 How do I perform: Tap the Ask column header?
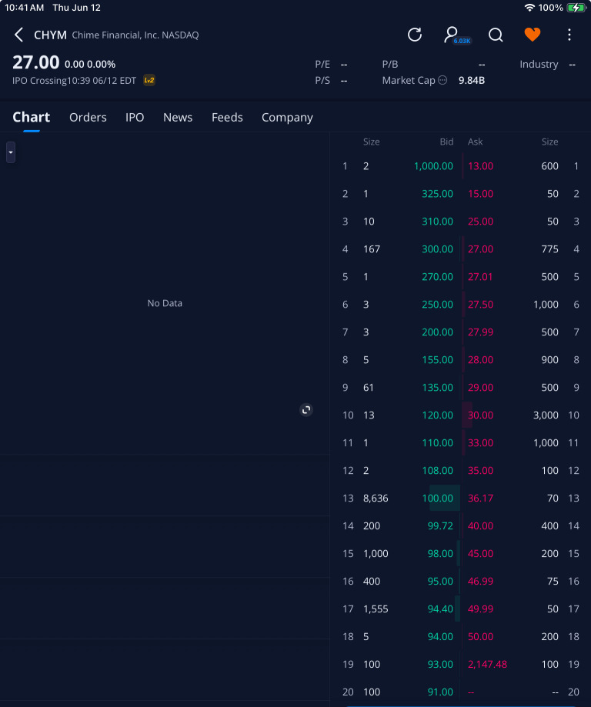pyautogui.click(x=475, y=142)
